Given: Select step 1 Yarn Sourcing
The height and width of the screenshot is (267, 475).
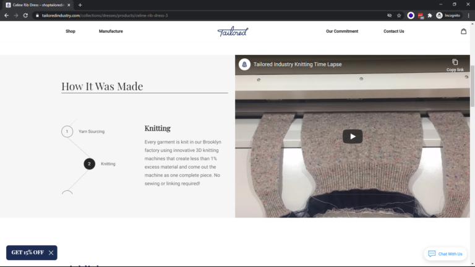Looking at the screenshot, I should coord(67,131).
